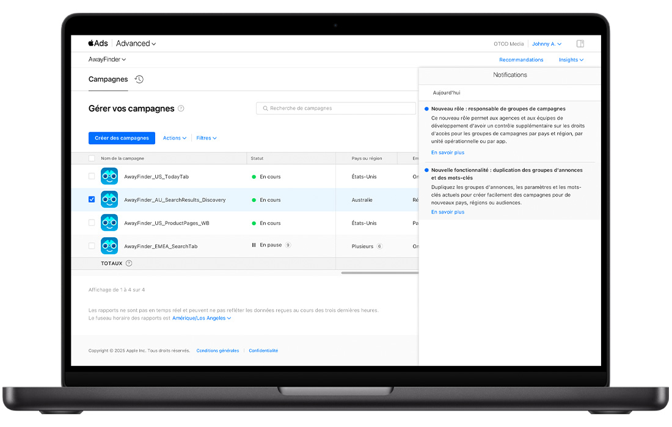Click the AwayFinder_EMEA_SearchTab app icon
Image resolution: width=672 pixels, height=427 pixels.
109,246
